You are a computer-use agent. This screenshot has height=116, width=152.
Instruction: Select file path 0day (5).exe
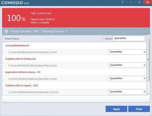[33, 79]
